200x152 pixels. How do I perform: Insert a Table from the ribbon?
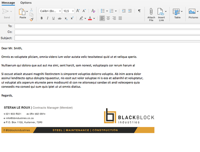coord(177,14)
